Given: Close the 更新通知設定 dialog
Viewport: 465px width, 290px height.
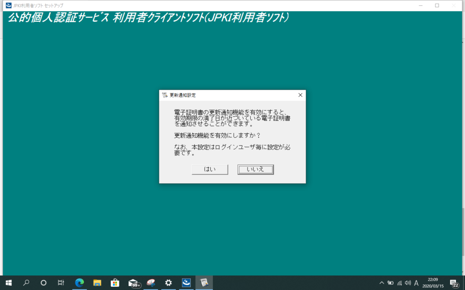Looking at the screenshot, I should click(300, 95).
